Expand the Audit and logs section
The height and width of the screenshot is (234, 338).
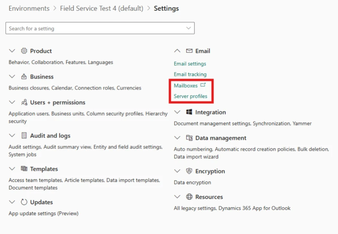[x=12, y=136]
